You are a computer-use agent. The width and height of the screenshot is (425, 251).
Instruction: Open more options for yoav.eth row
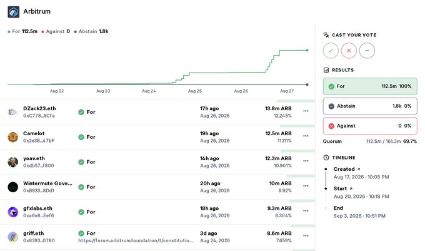[x=306, y=161]
